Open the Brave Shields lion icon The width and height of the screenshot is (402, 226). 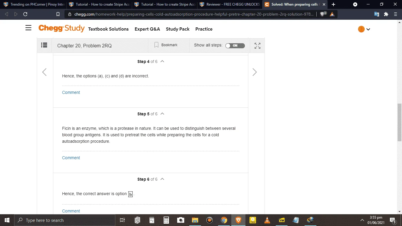click(323, 14)
